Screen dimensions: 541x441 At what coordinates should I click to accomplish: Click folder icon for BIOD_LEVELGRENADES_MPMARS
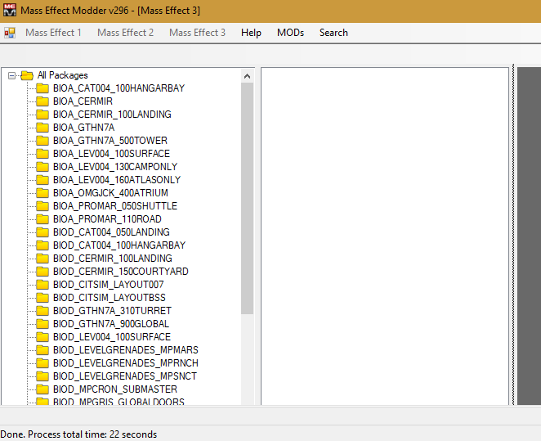pyautogui.click(x=42, y=350)
